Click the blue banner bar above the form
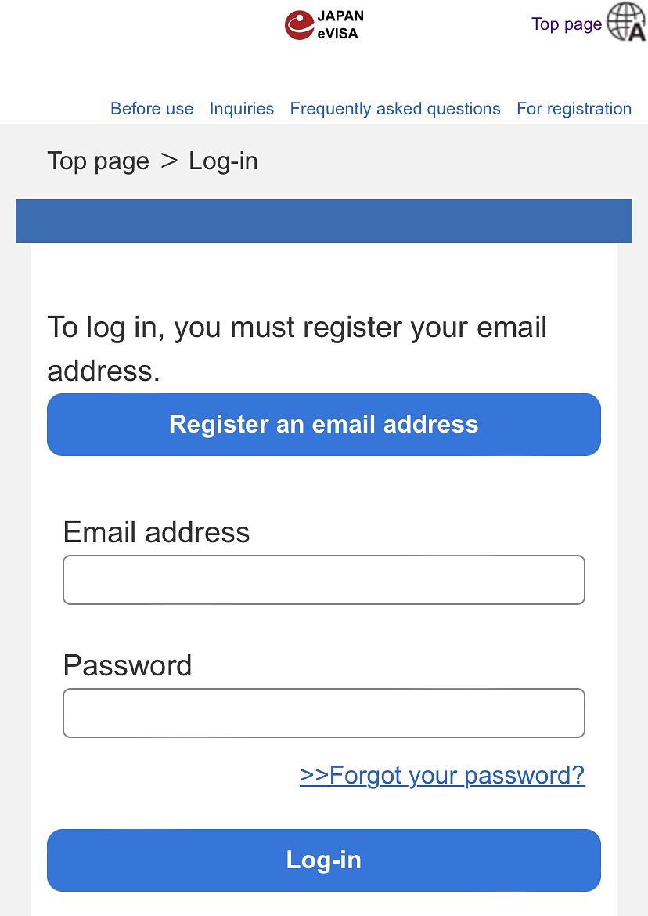This screenshot has width=648, height=916. coord(323,221)
